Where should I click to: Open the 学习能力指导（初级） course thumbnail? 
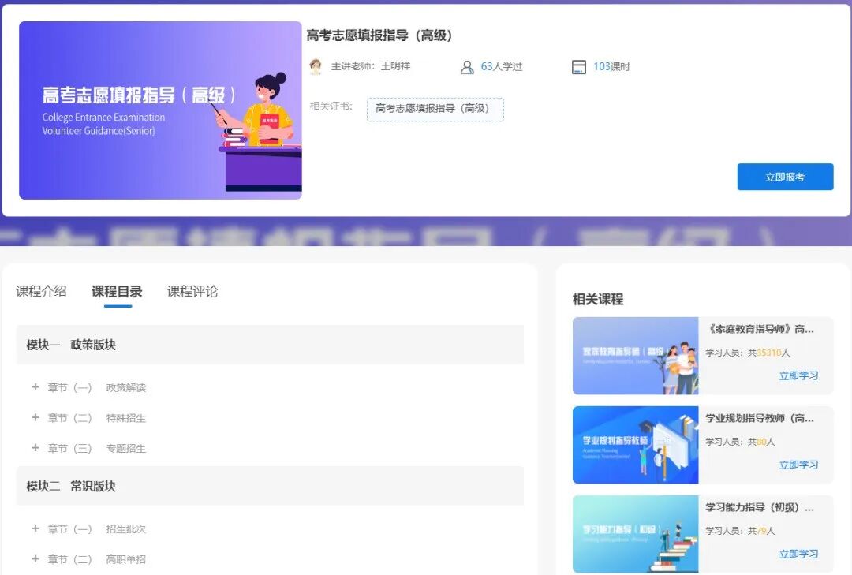click(635, 534)
